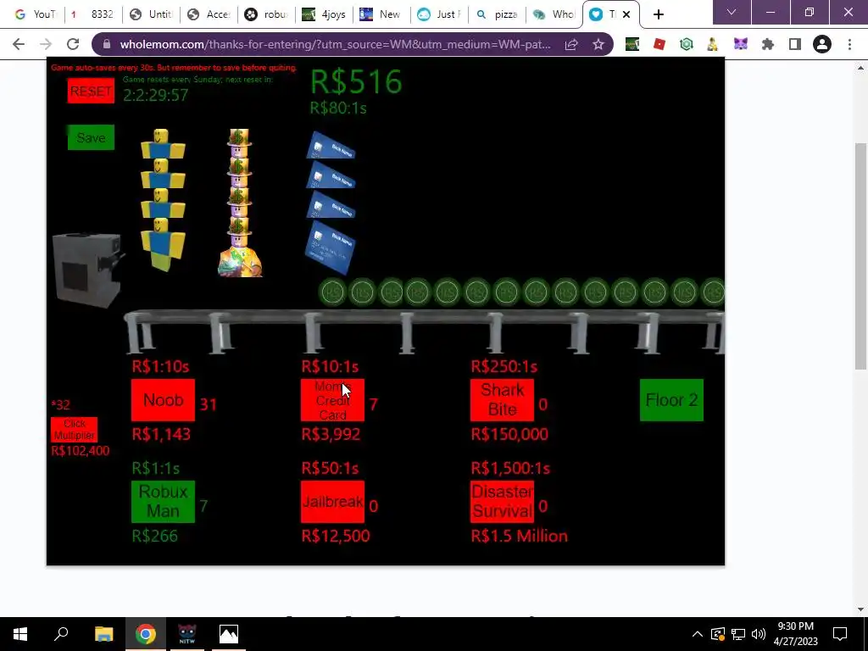Click the red RESET game button
This screenshot has width=868, height=651.
click(x=91, y=91)
